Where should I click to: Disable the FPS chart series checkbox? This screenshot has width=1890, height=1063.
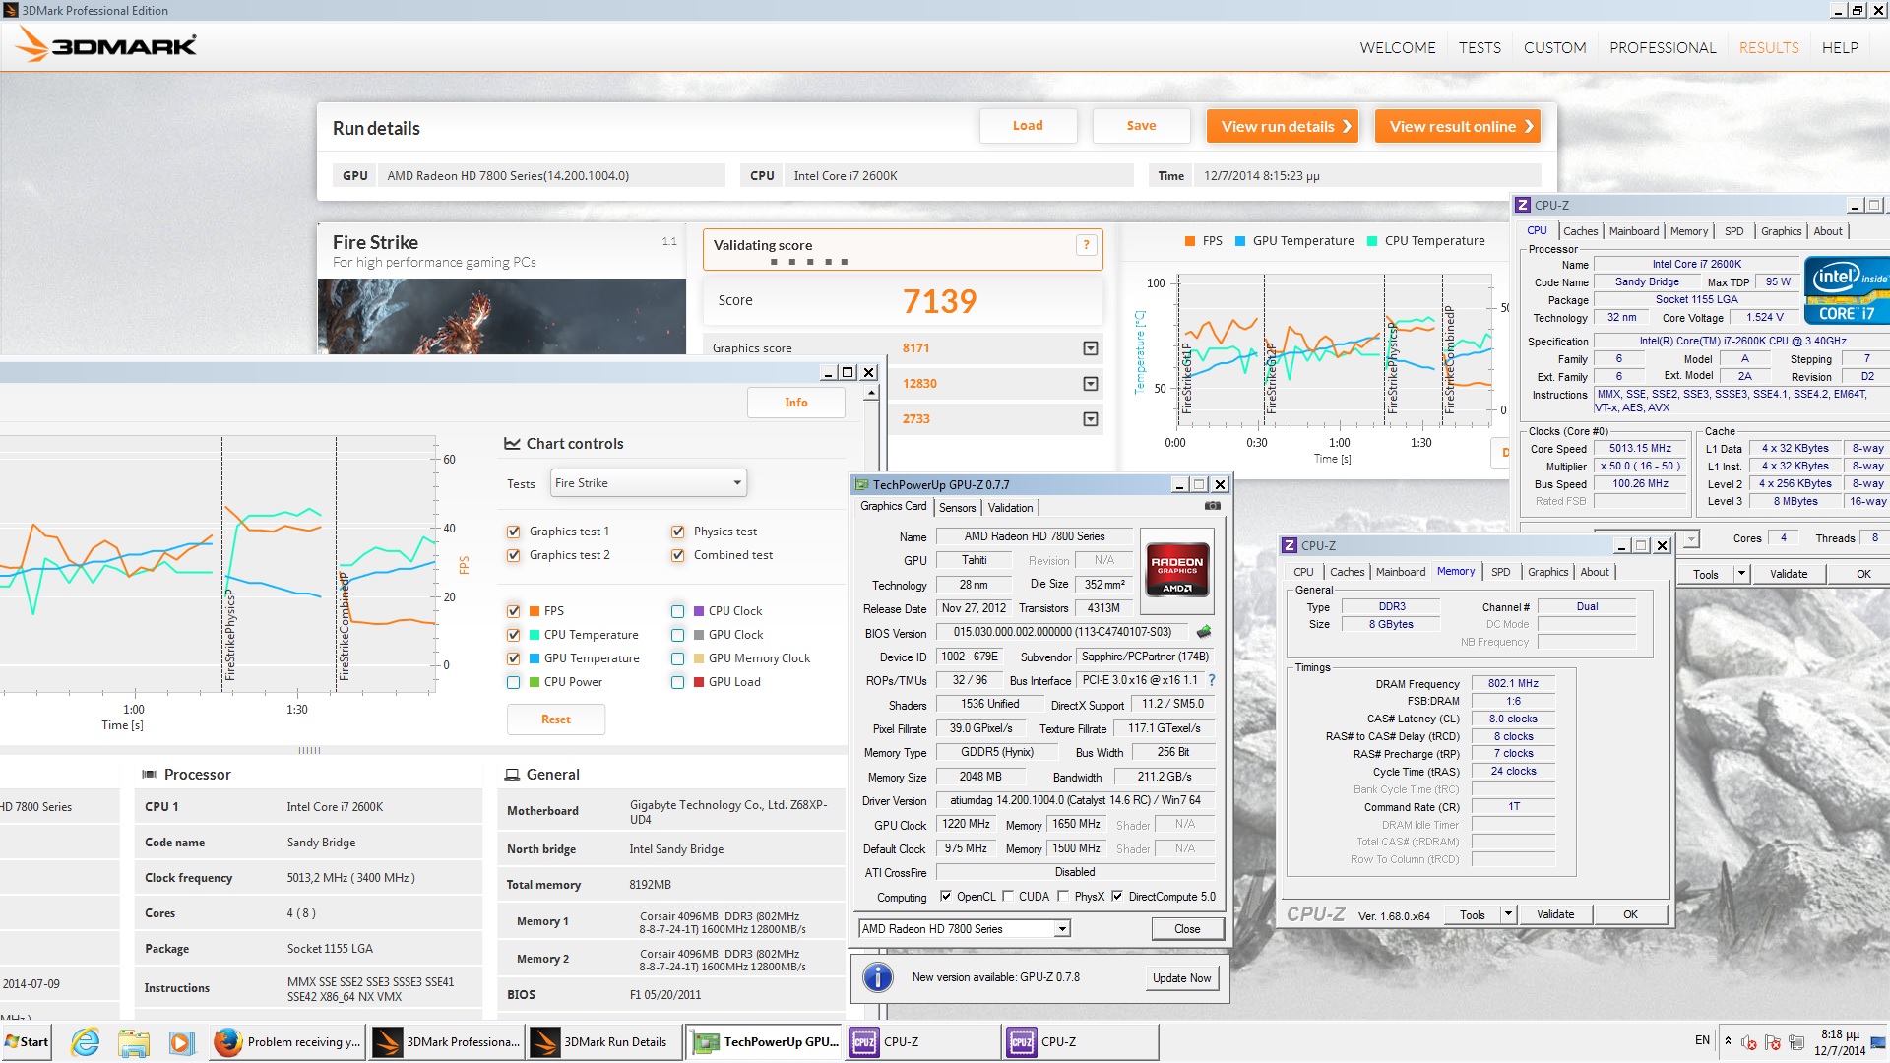pyautogui.click(x=513, y=611)
